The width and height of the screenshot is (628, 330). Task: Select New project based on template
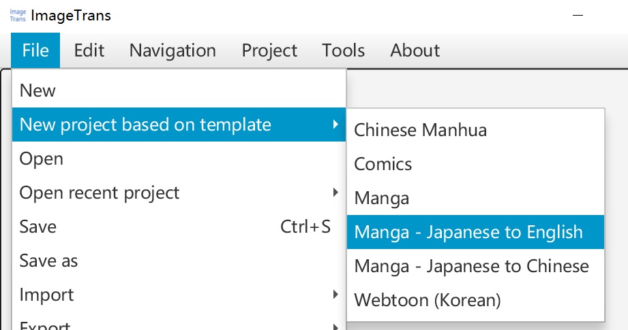coord(179,125)
